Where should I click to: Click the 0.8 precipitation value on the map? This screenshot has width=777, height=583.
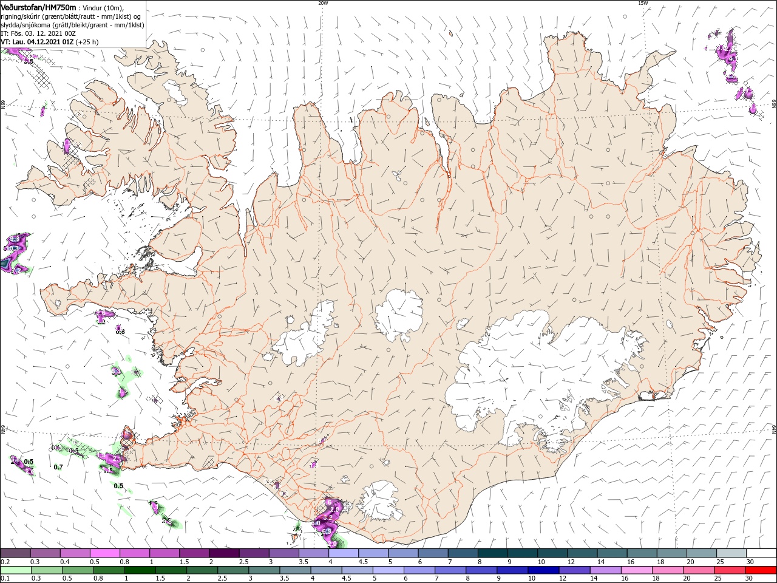120,332
